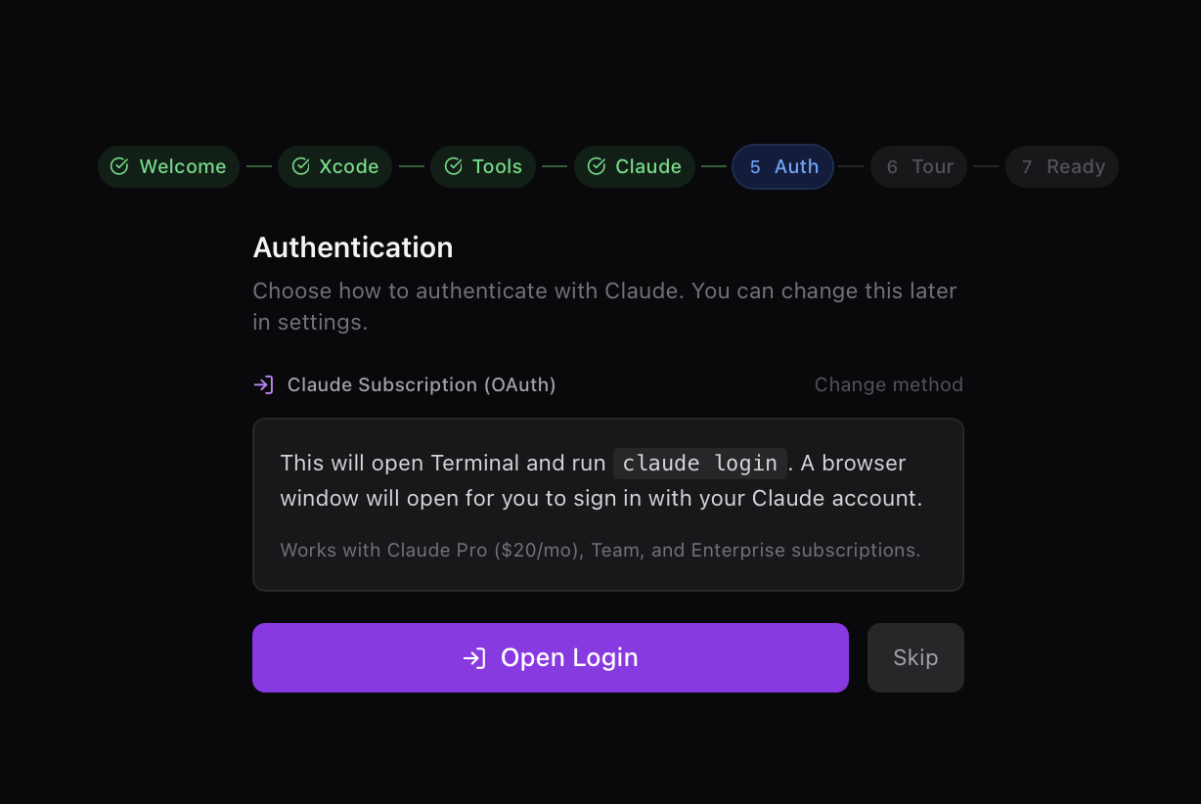Click the Change method link
Screen dimensions: 1201x804
[888, 384]
